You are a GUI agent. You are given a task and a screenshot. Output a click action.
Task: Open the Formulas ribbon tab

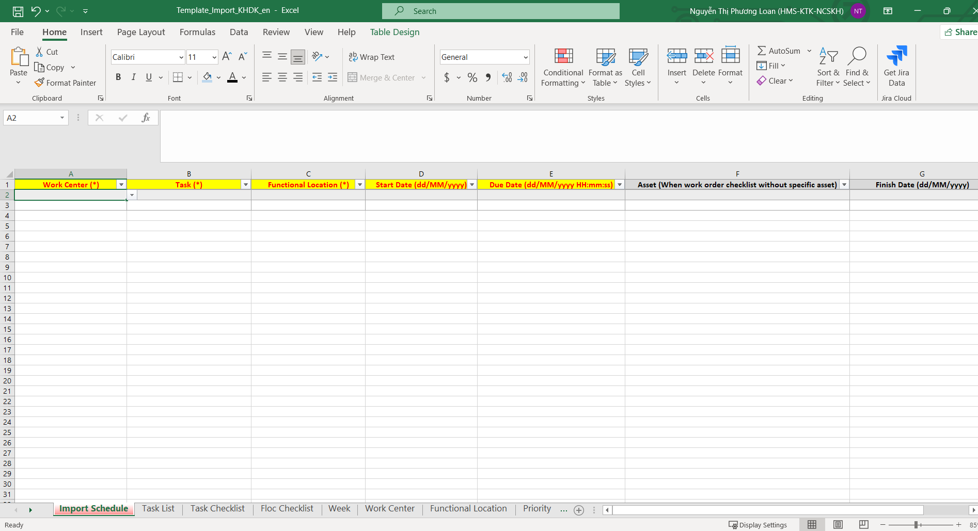click(x=197, y=32)
